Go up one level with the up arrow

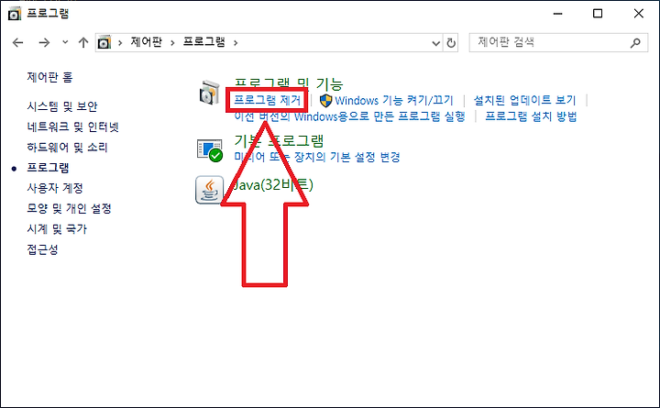click(x=83, y=42)
